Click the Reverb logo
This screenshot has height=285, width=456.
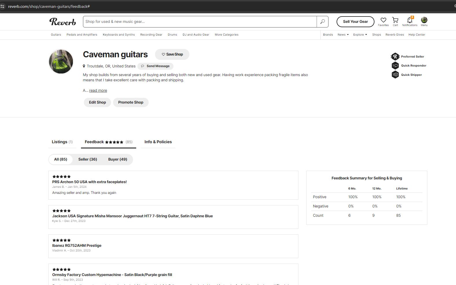pos(62,22)
